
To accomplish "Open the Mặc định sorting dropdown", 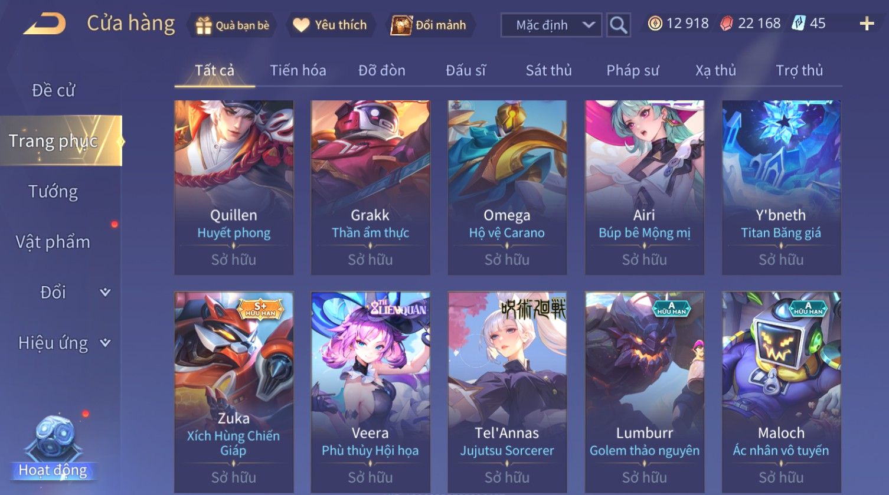I will click(x=551, y=25).
